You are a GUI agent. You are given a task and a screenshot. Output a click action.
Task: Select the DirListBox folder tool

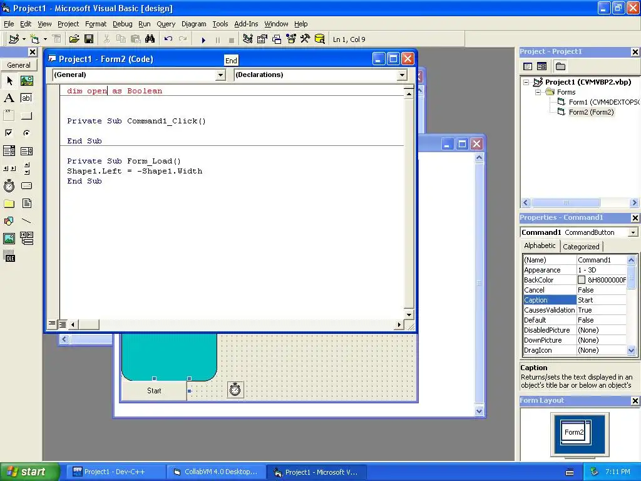coord(9,204)
